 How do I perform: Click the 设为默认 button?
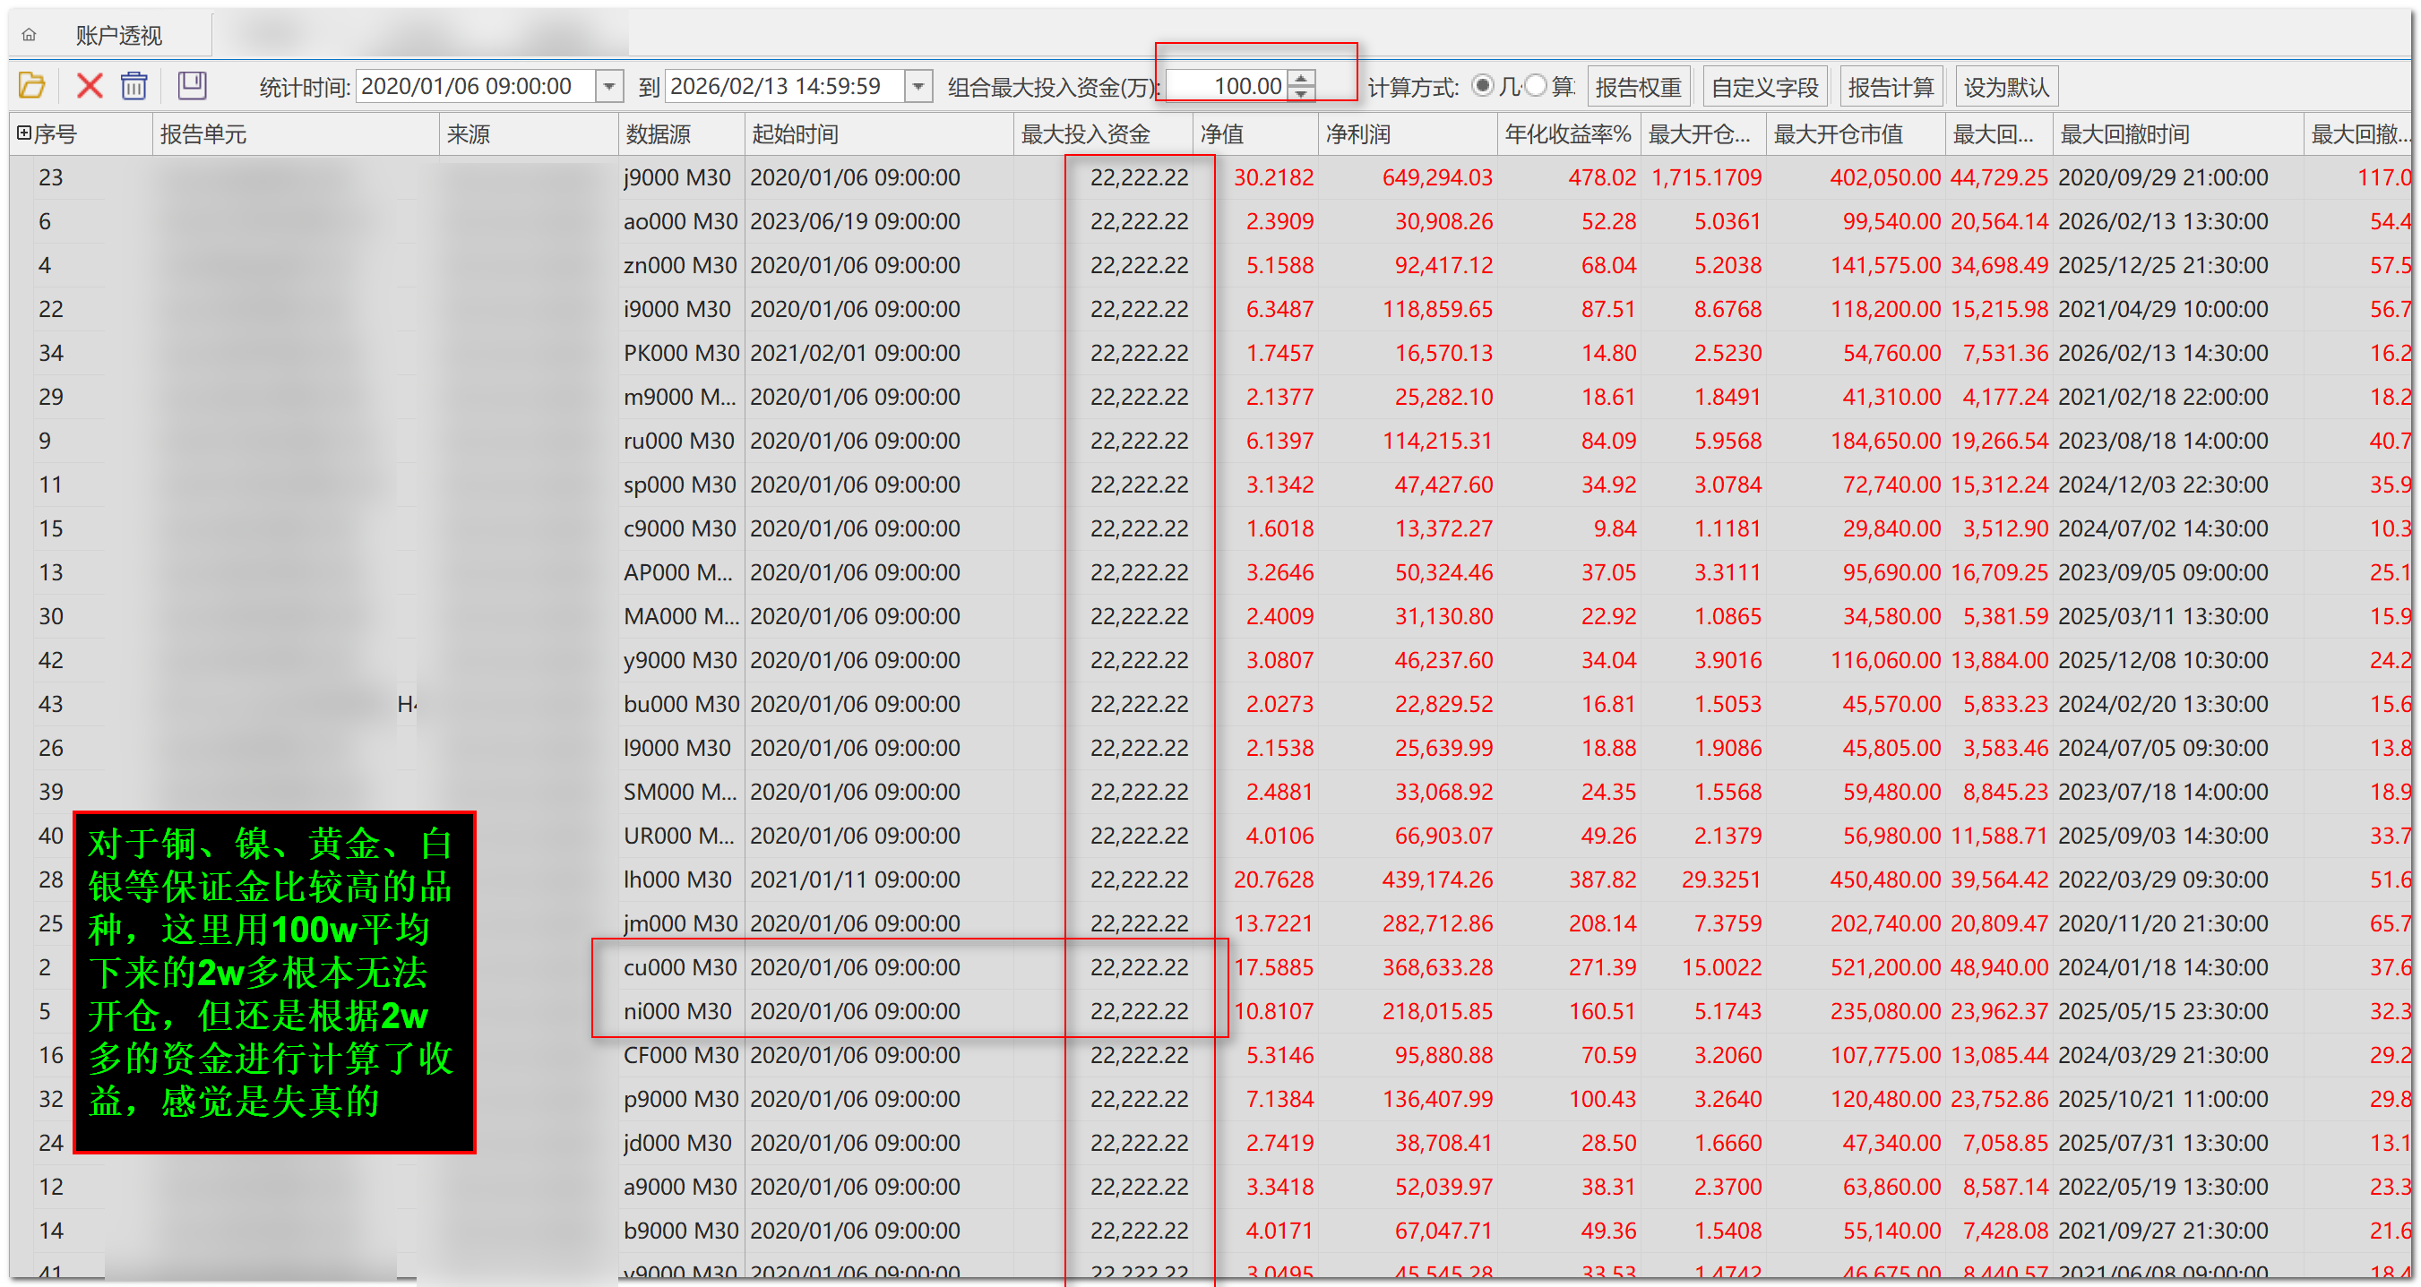tap(2005, 88)
